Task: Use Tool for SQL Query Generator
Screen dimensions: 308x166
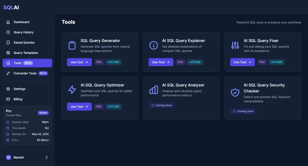Action: click(x=79, y=62)
